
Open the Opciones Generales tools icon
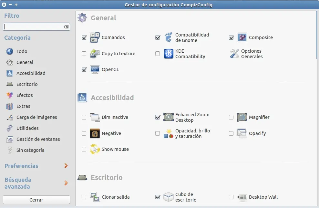[x=234, y=54]
